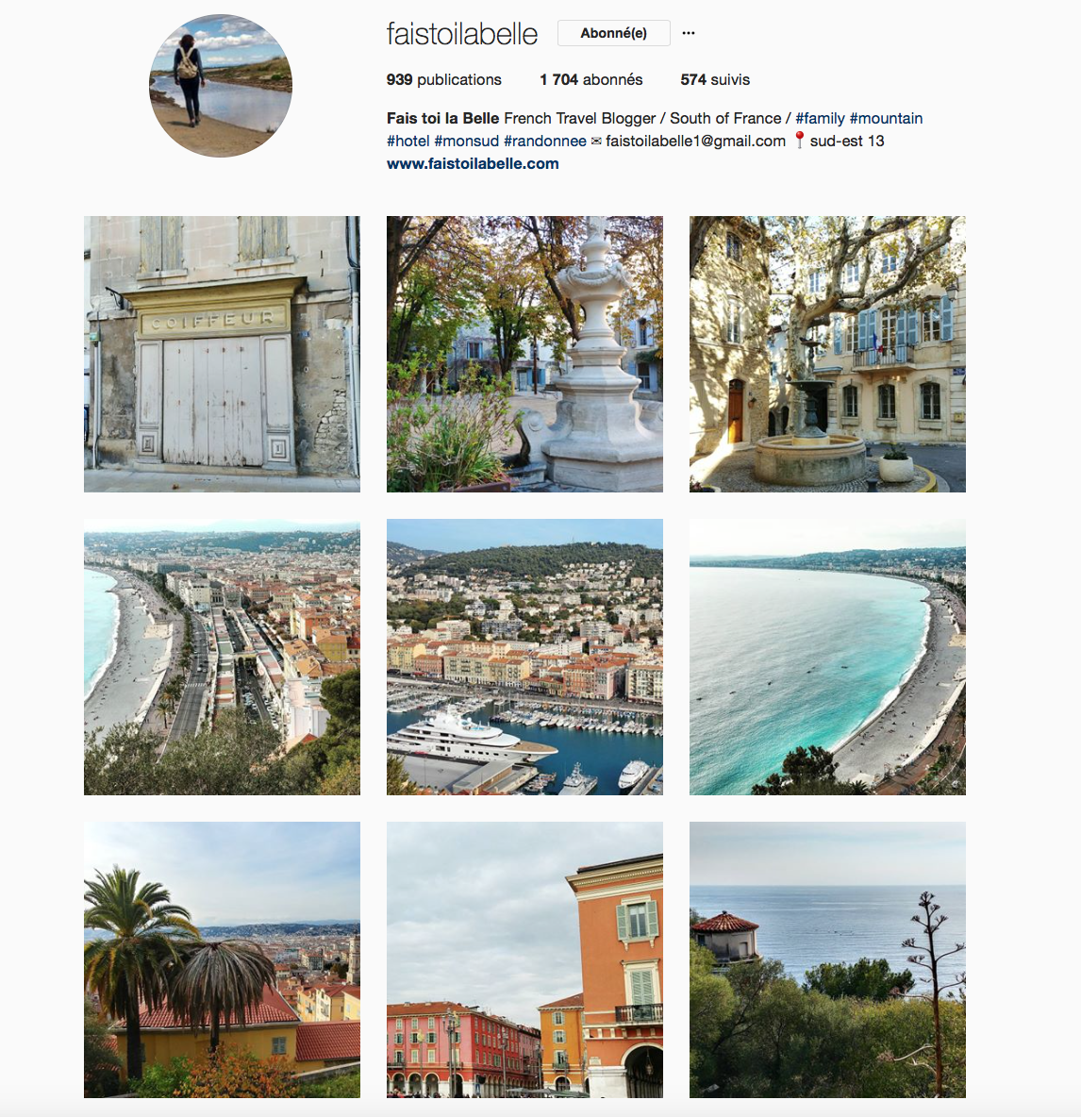
Task: Open the Nice promenade aerial photo
Action: pos(223,657)
